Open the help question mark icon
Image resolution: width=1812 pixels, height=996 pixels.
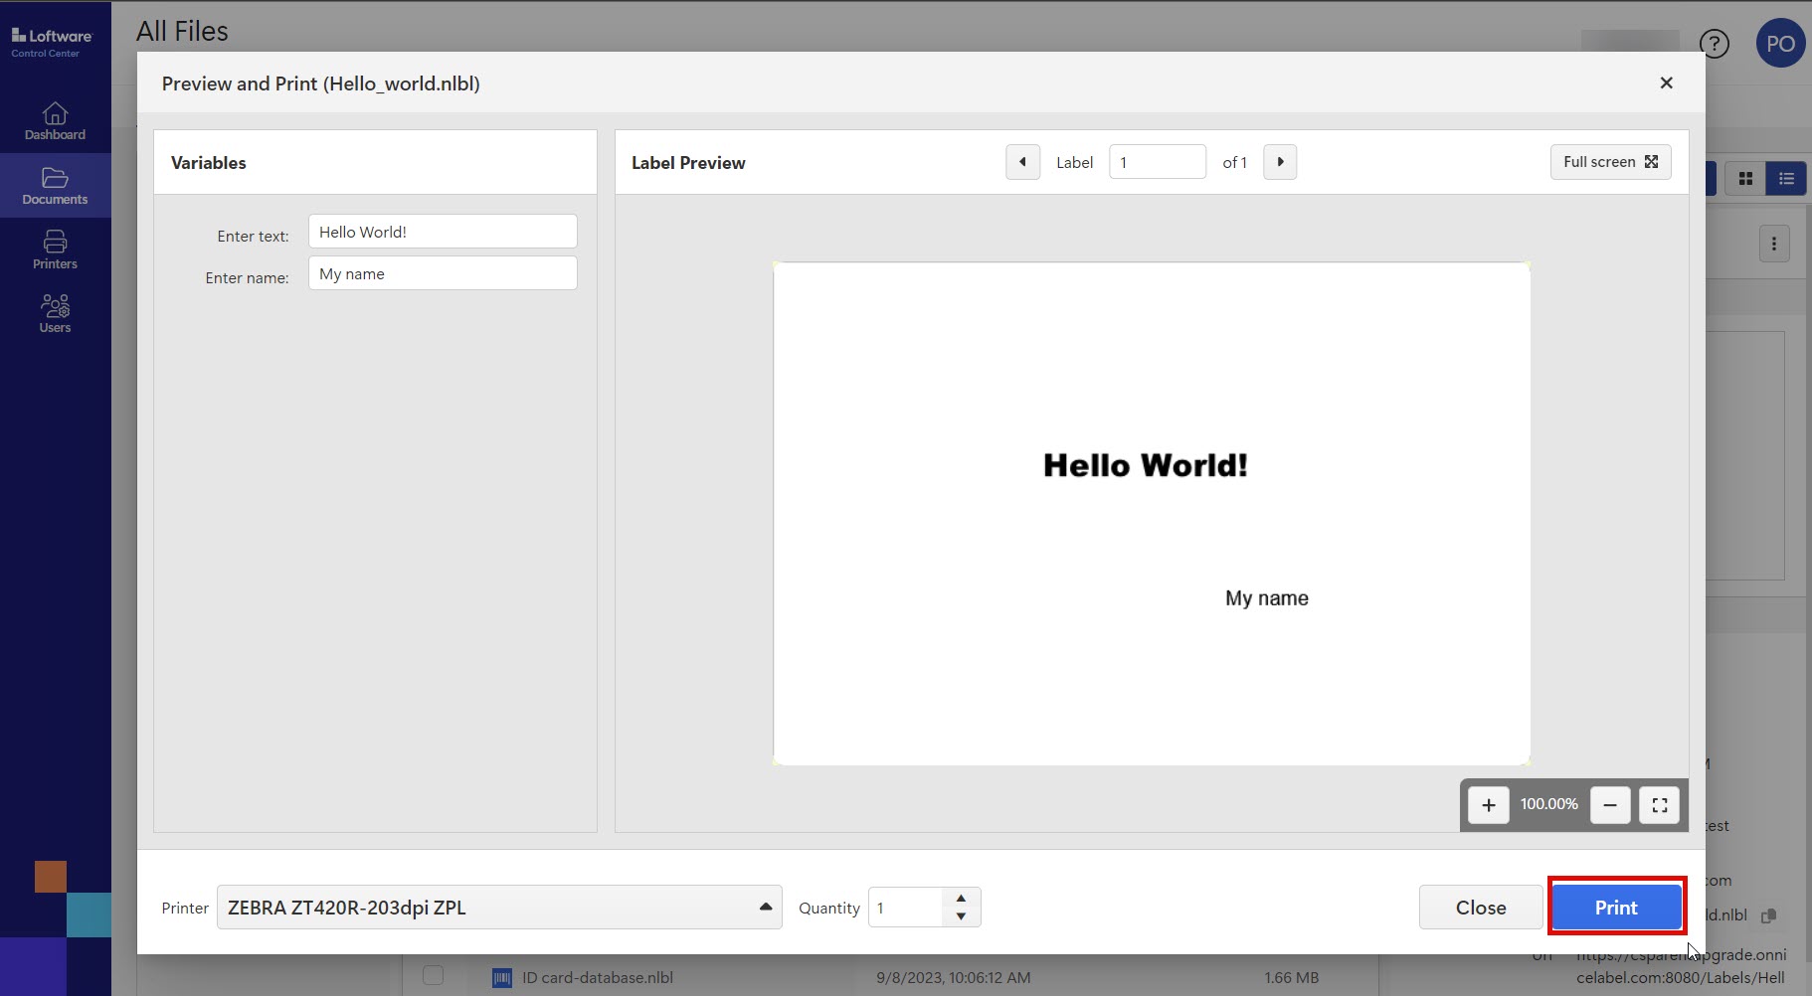pyautogui.click(x=1714, y=44)
